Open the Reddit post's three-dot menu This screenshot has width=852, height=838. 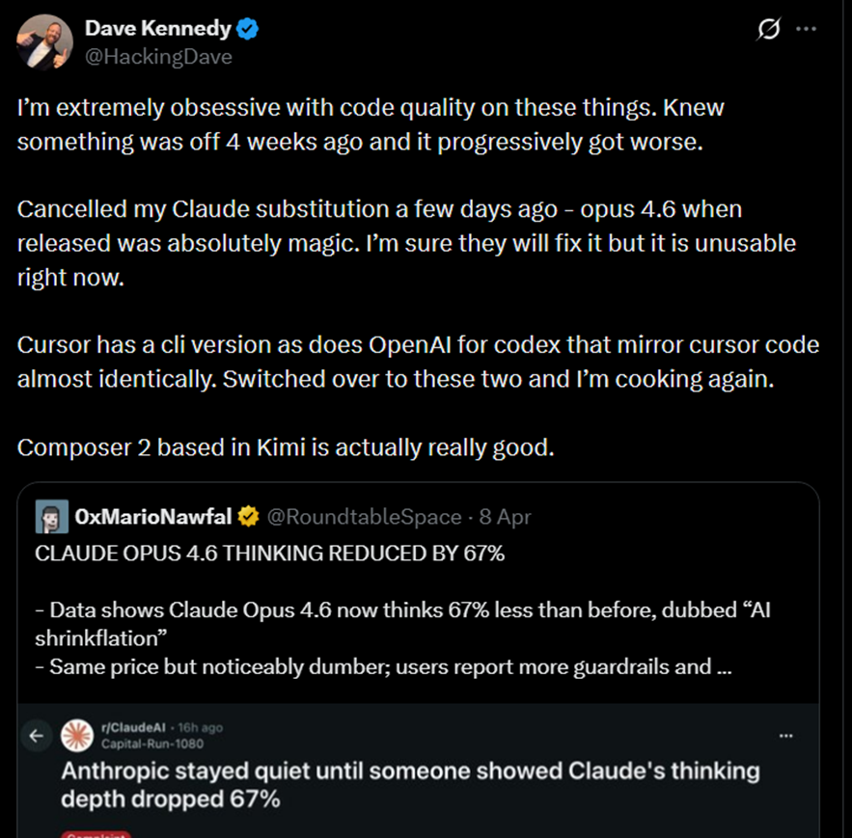coord(786,735)
